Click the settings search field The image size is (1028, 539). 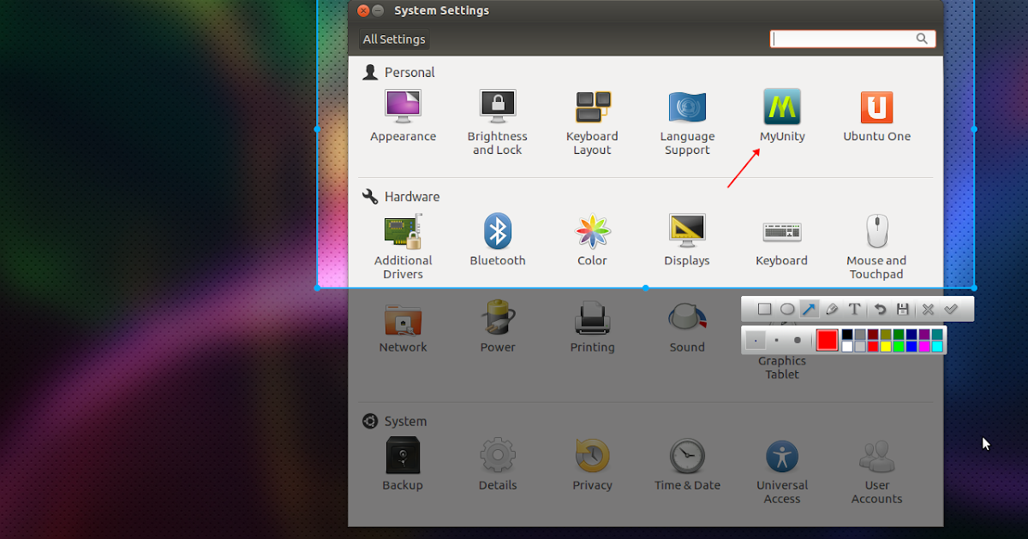coord(848,38)
